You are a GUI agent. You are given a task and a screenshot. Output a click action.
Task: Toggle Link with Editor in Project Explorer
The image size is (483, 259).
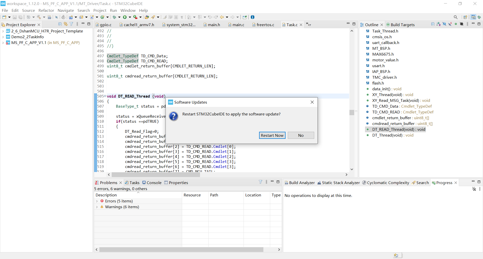click(66, 24)
